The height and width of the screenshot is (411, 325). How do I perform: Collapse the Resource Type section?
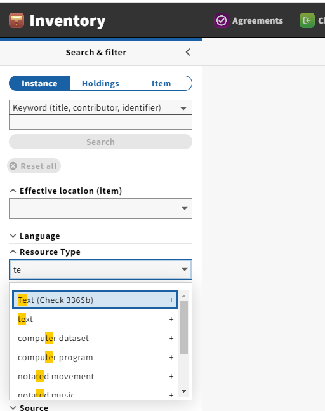pyautogui.click(x=45, y=252)
